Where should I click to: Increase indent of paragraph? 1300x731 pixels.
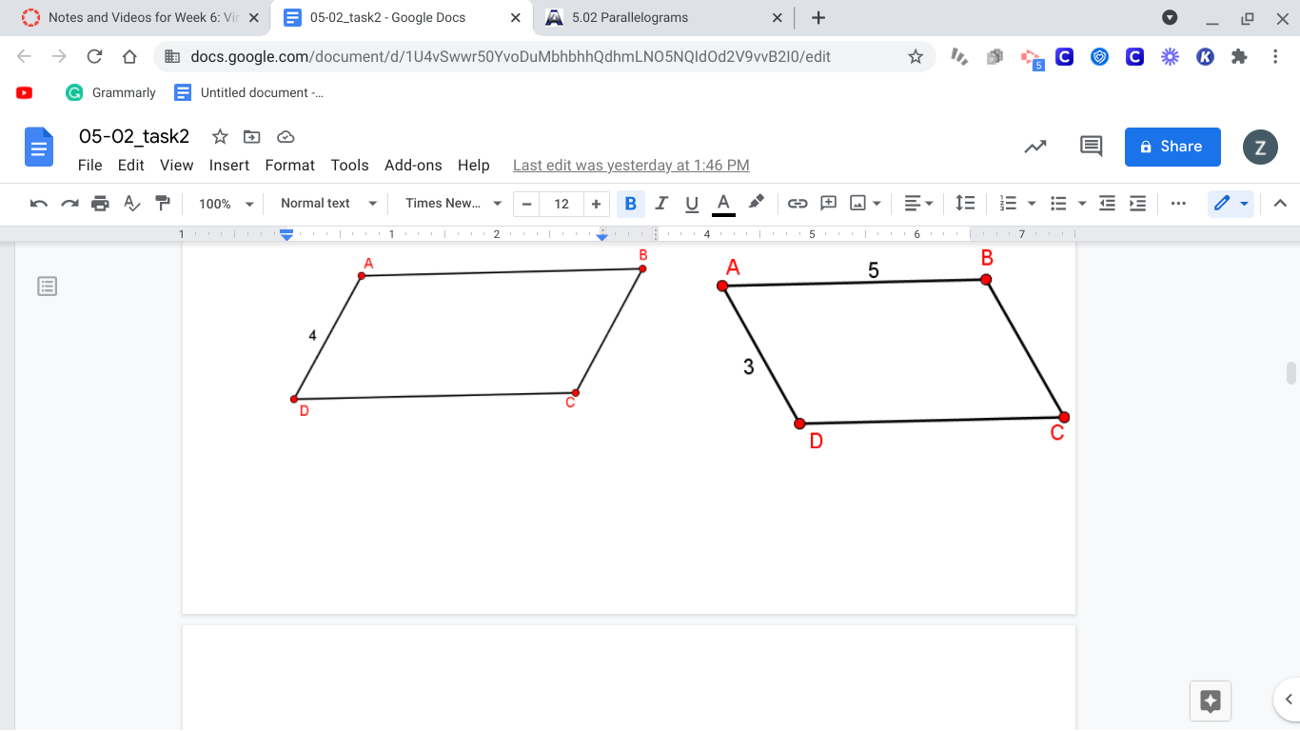point(1137,203)
